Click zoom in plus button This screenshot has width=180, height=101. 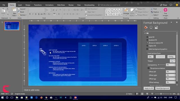tap(171, 94)
